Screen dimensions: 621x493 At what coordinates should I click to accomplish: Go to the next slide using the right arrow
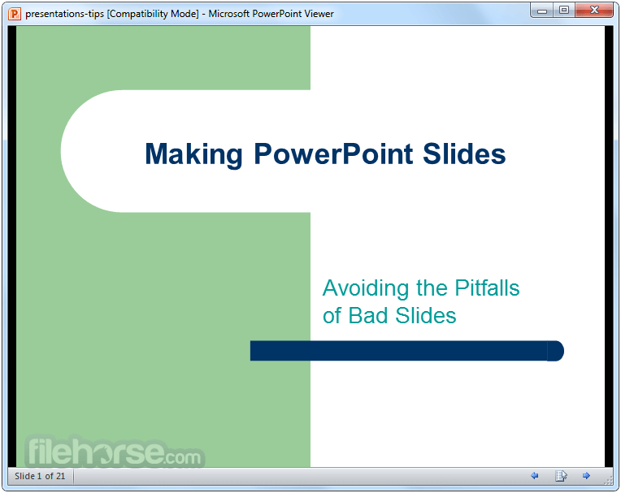coord(586,476)
